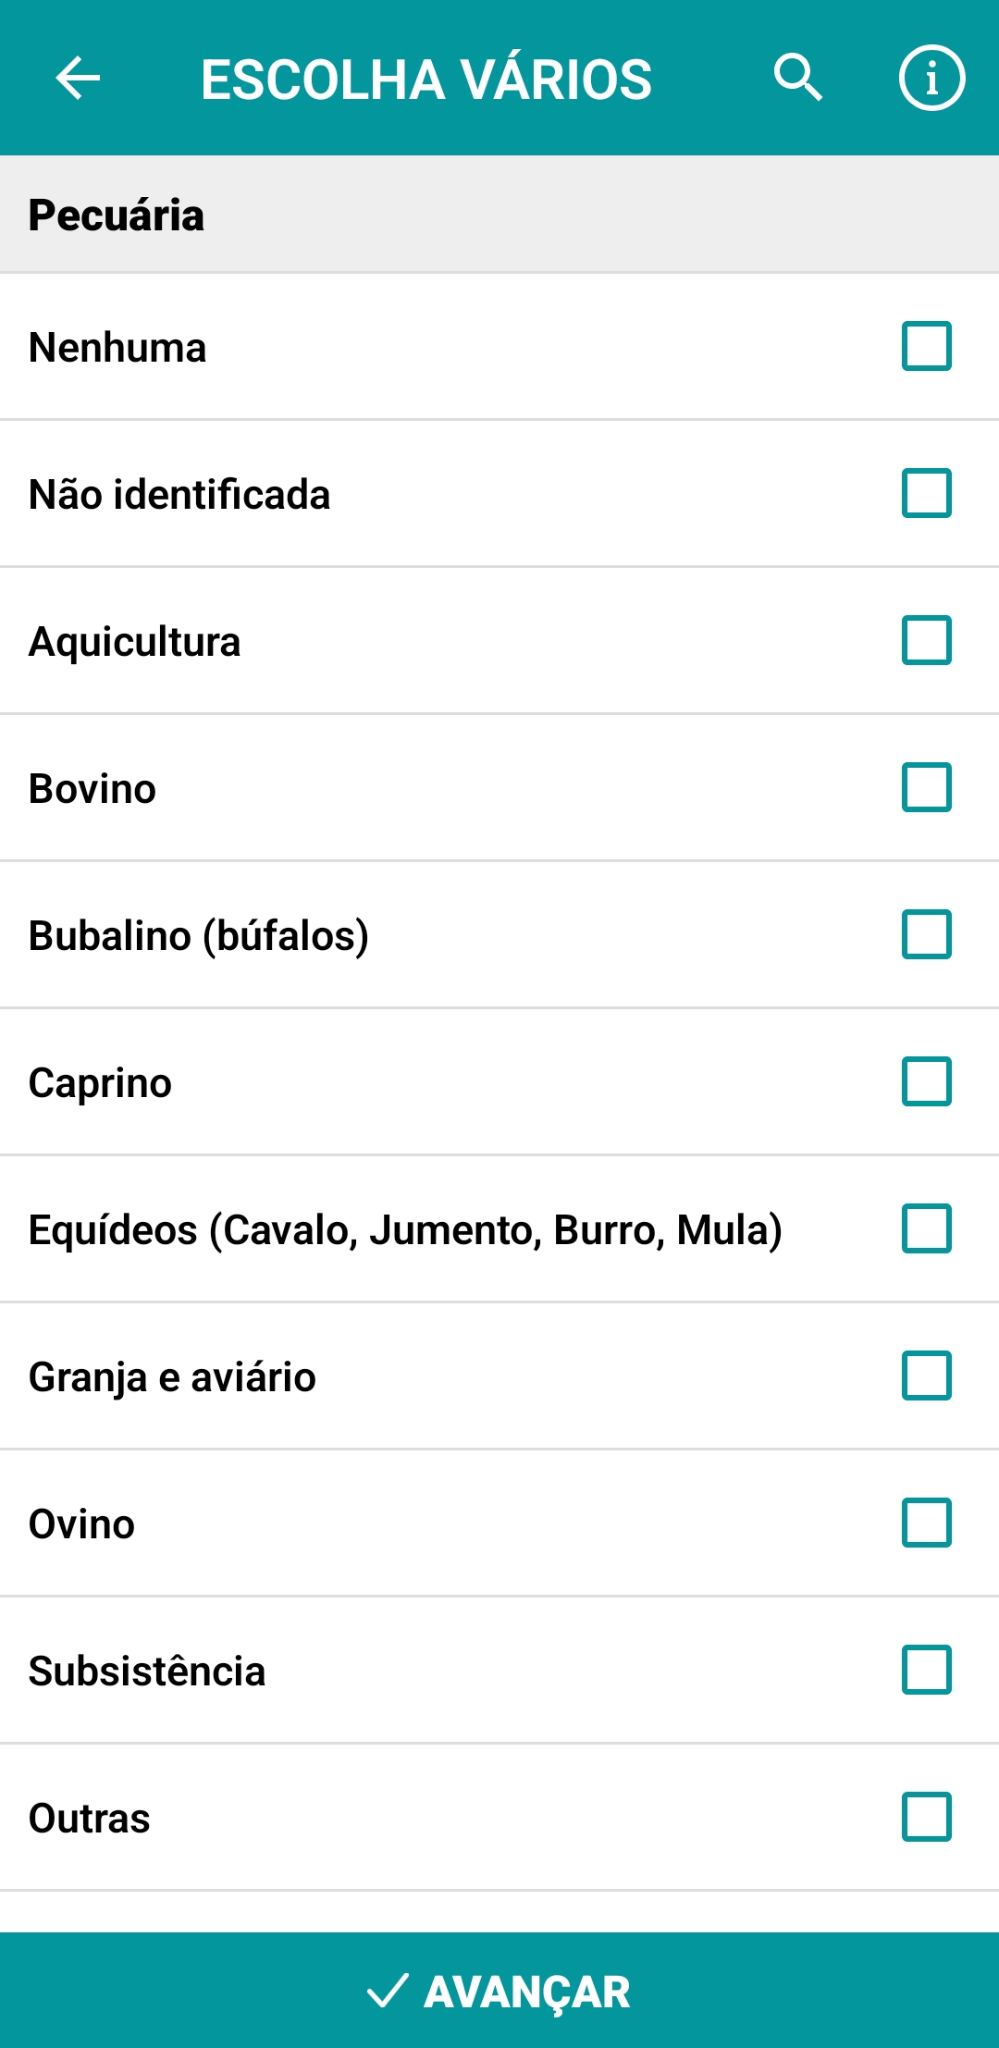Check the Outras checkbox

point(926,1817)
